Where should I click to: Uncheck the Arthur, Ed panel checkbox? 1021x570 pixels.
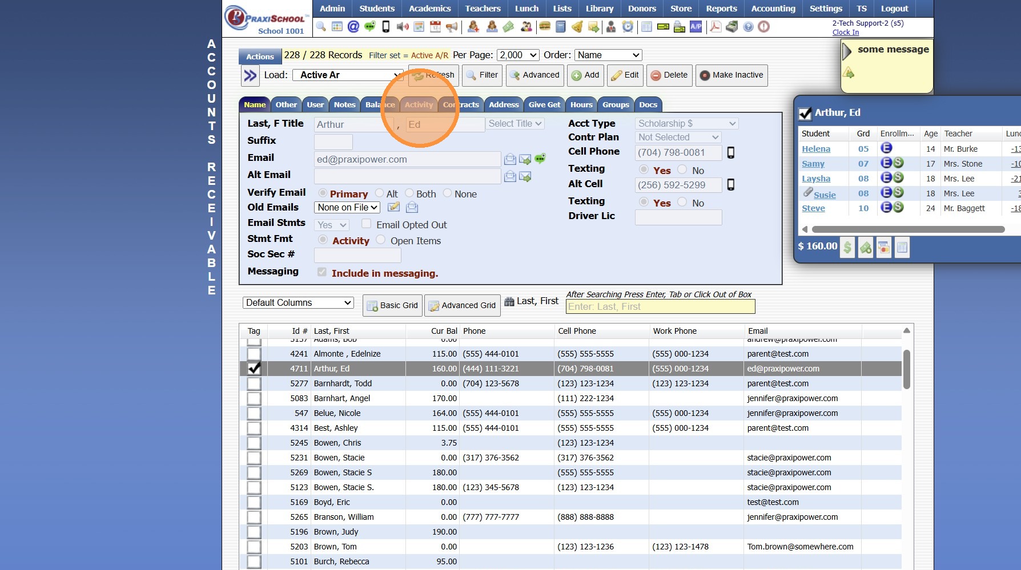pyautogui.click(x=805, y=114)
